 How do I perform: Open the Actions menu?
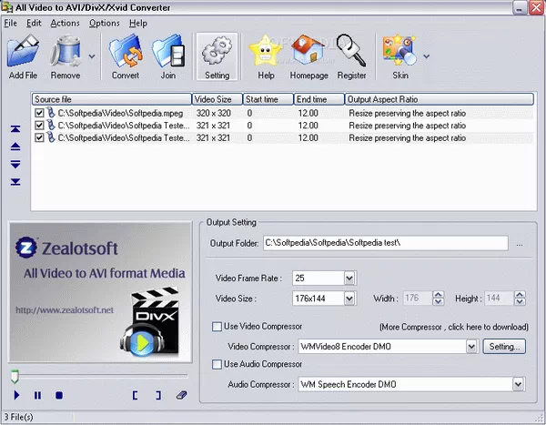pos(65,24)
